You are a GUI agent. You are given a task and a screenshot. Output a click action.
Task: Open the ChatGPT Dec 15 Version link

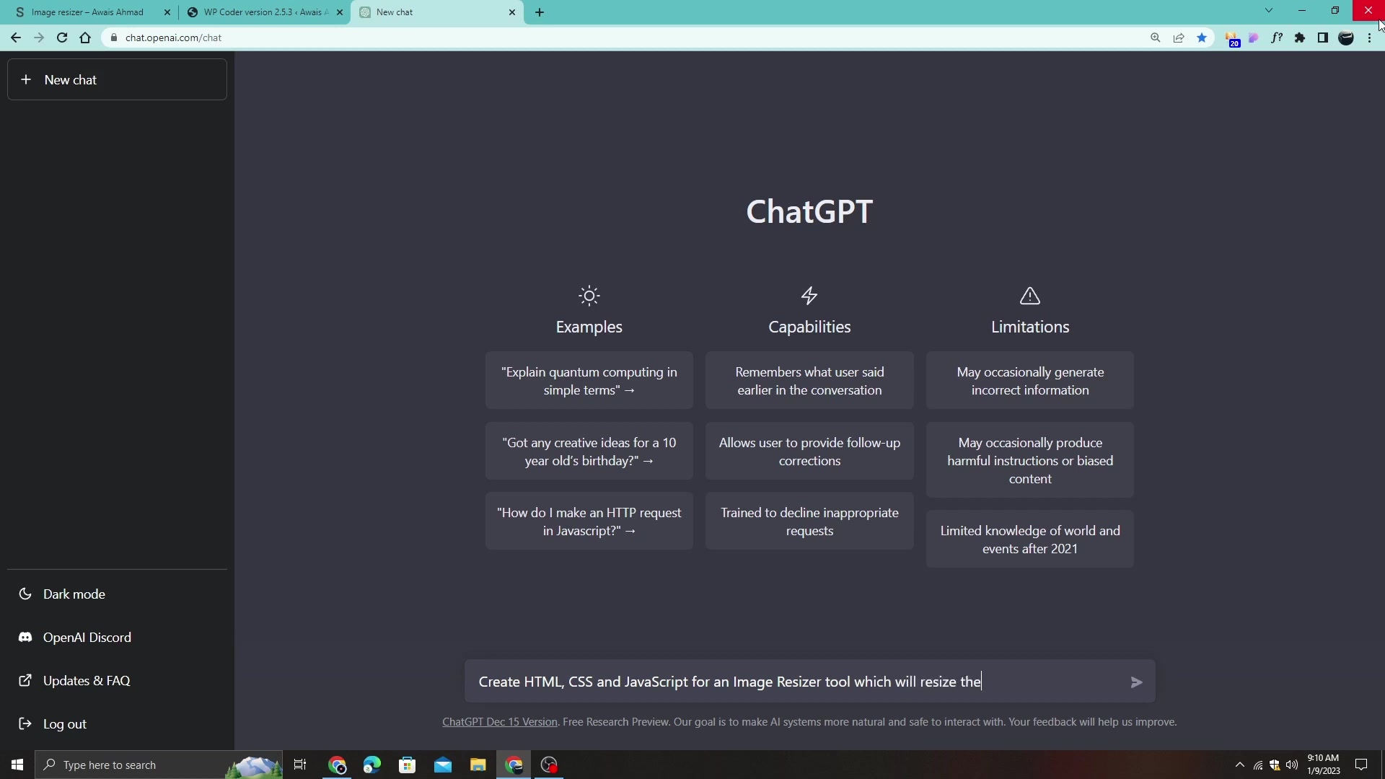click(x=500, y=722)
